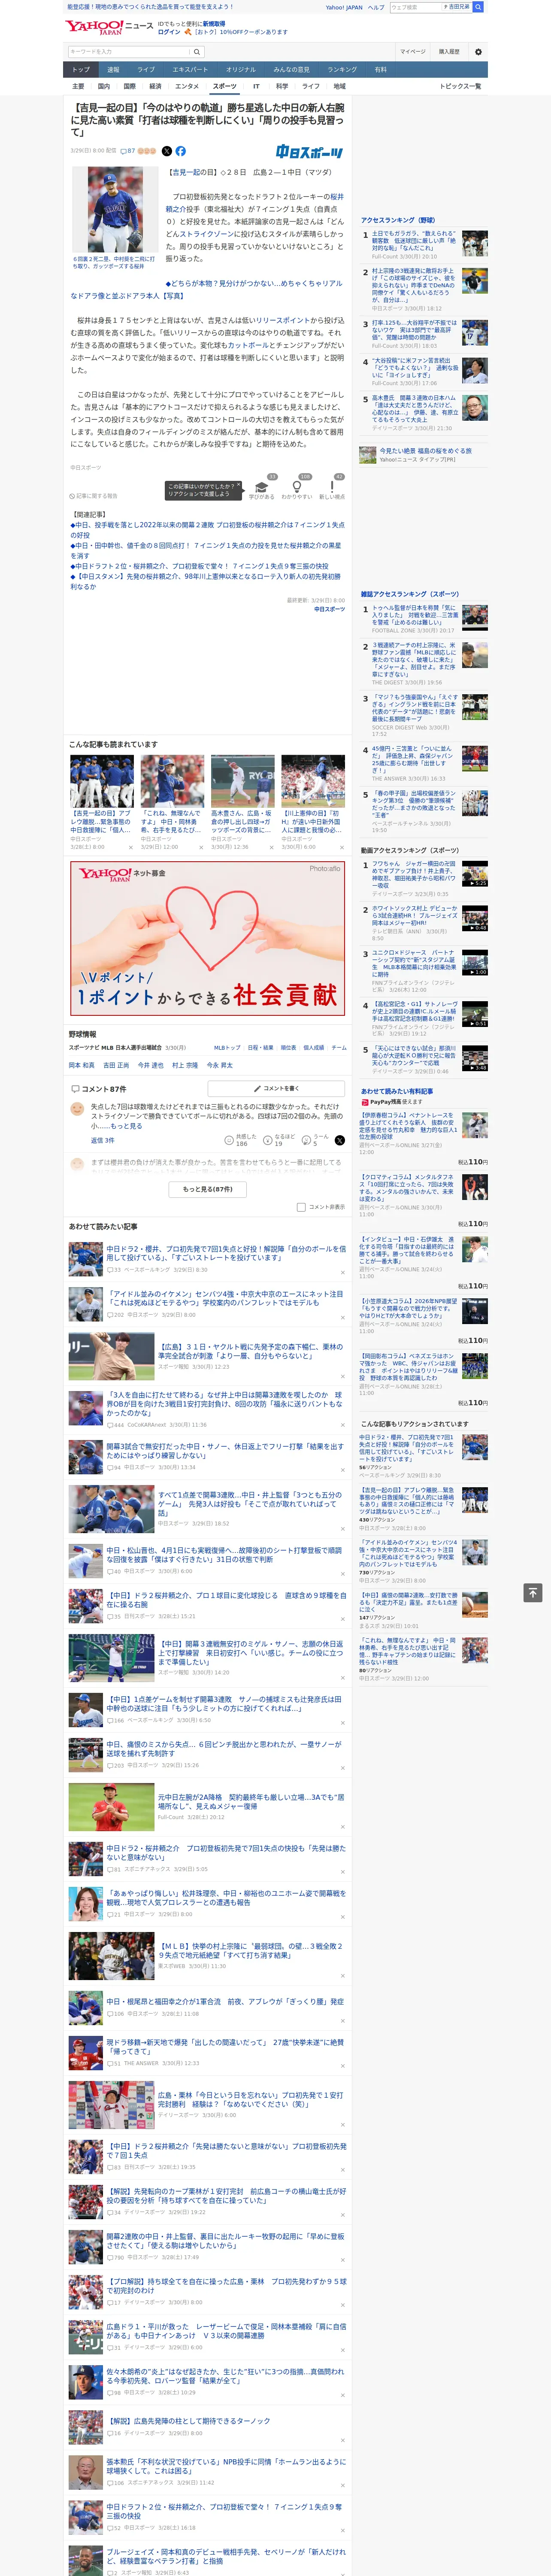Open the 個人成績 link

314,1048
